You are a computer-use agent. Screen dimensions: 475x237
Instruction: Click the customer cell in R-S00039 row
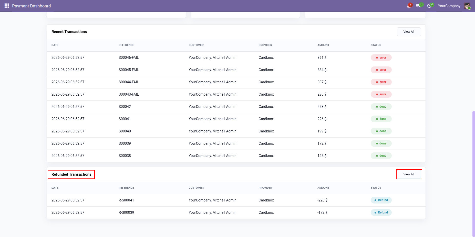coord(212,212)
